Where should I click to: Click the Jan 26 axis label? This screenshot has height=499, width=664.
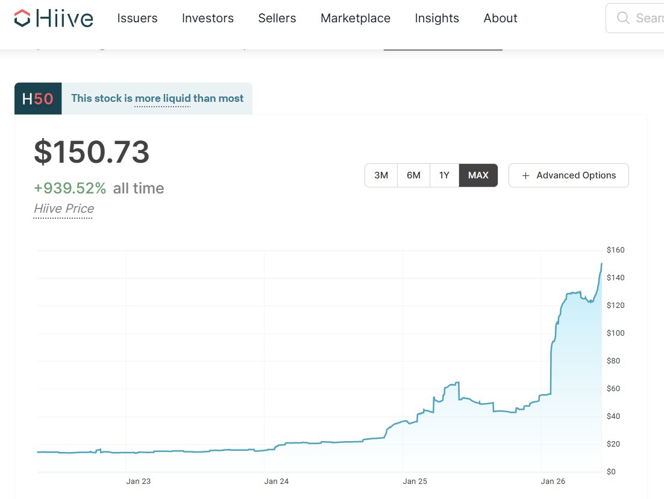coord(553,481)
